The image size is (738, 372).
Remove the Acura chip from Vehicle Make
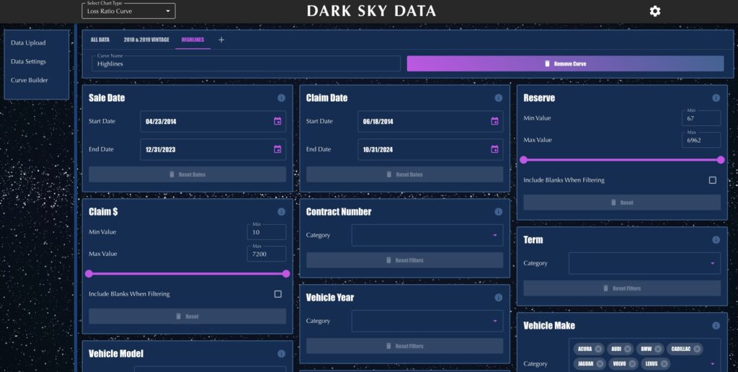pyautogui.click(x=598, y=349)
